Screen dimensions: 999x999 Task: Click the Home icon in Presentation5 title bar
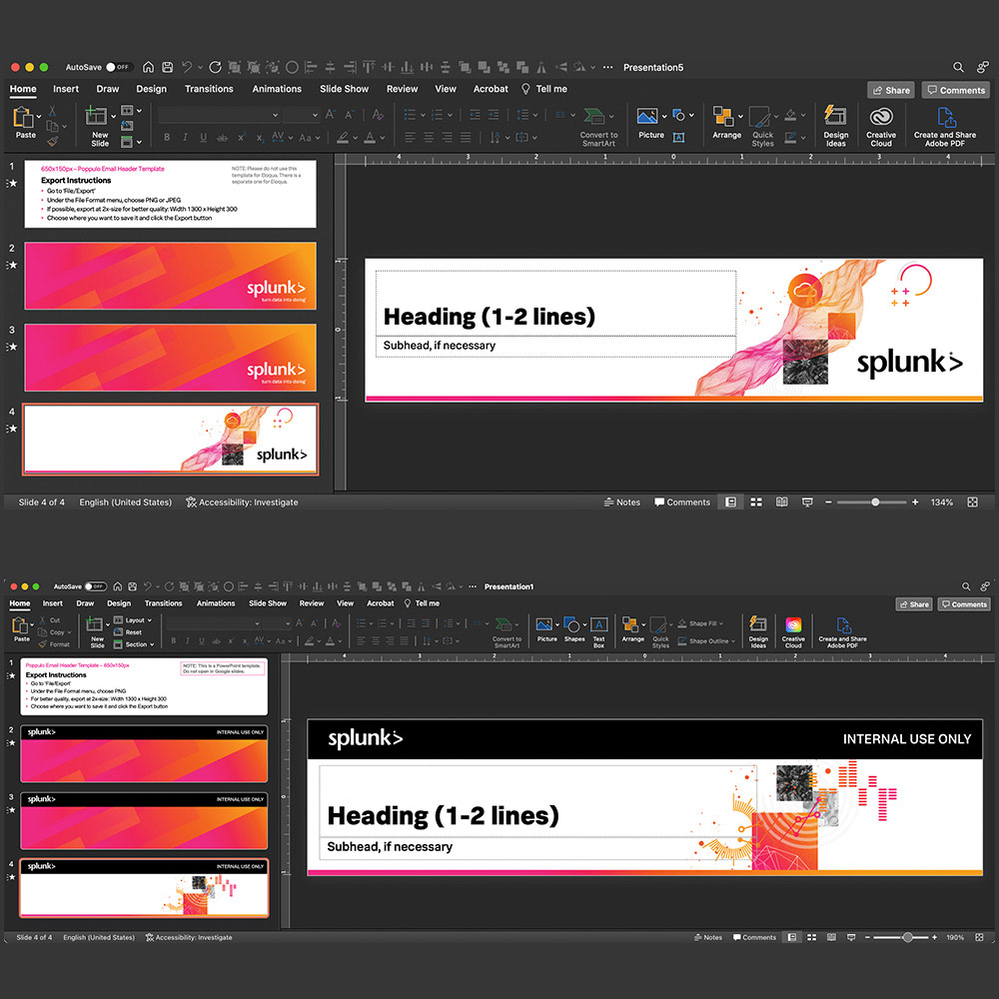point(148,67)
